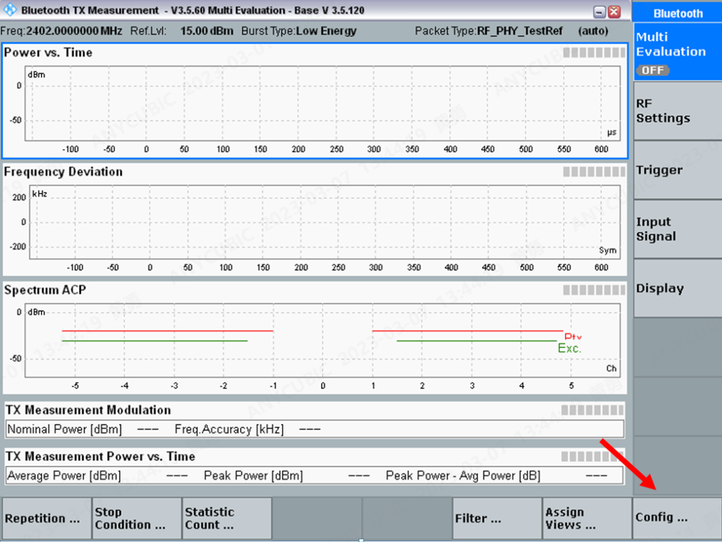This screenshot has height=542, width=722.
Task: Open the RF Settings panel
Action: 675,110
